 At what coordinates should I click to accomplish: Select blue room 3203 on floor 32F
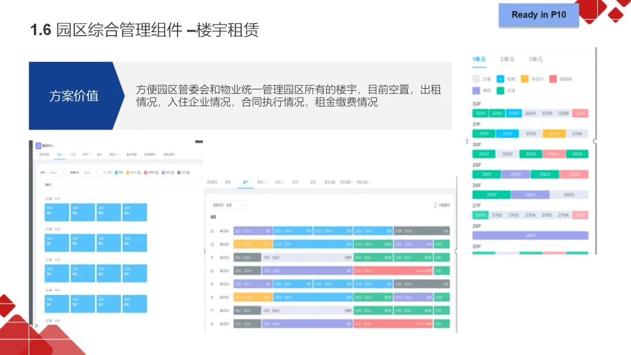[x=514, y=113]
